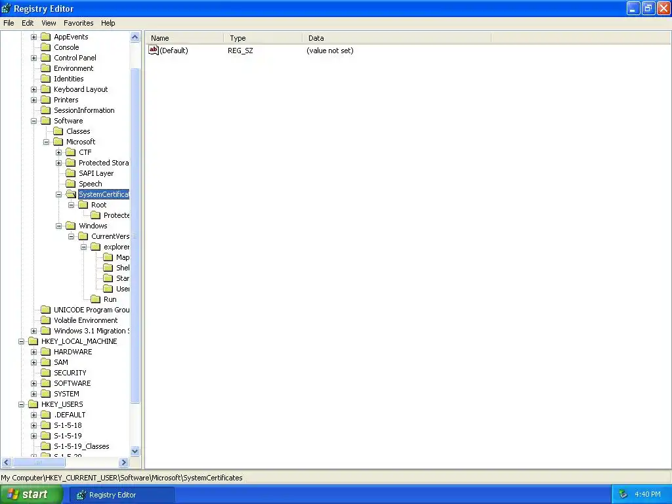Screen dimensions: 672x504
Task: Click the tree scroll down arrow
Action: coord(135,451)
